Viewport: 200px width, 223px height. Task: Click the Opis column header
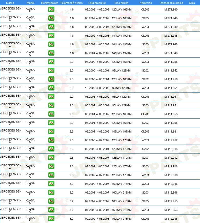coord(192,3)
